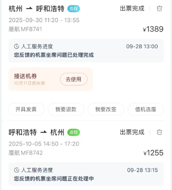Click 我要退款 button
This screenshot has width=172, height=190.
[x=66, y=109]
